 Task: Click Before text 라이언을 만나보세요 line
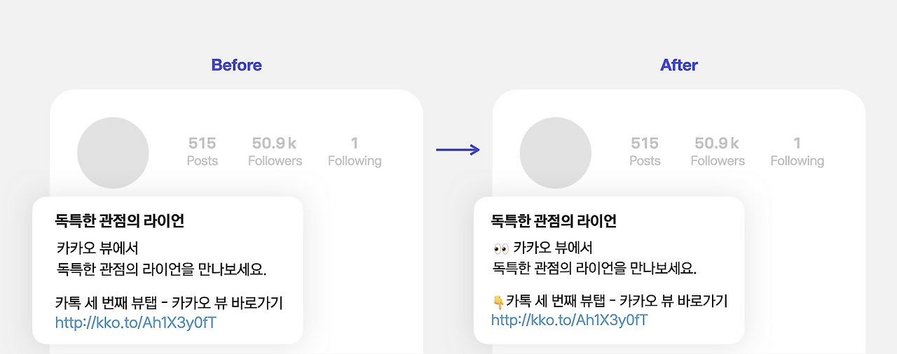(162, 269)
